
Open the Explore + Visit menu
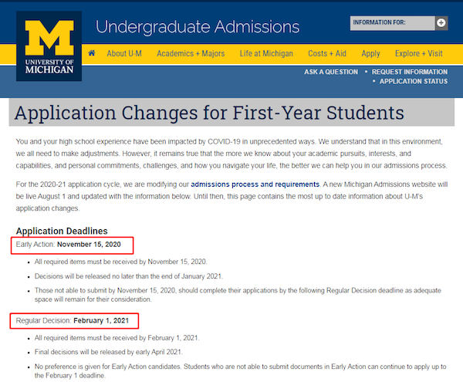click(x=419, y=54)
